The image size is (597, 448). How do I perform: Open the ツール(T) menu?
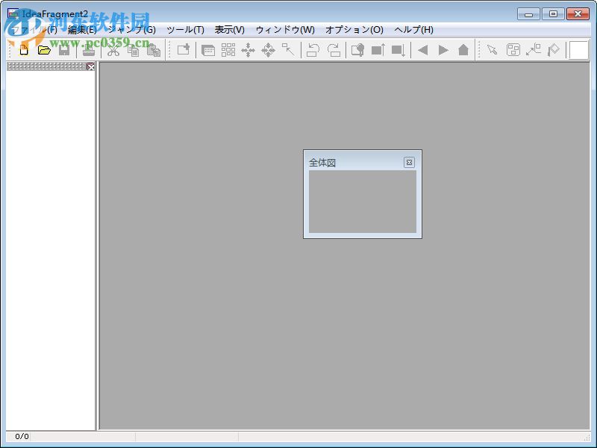[185, 30]
